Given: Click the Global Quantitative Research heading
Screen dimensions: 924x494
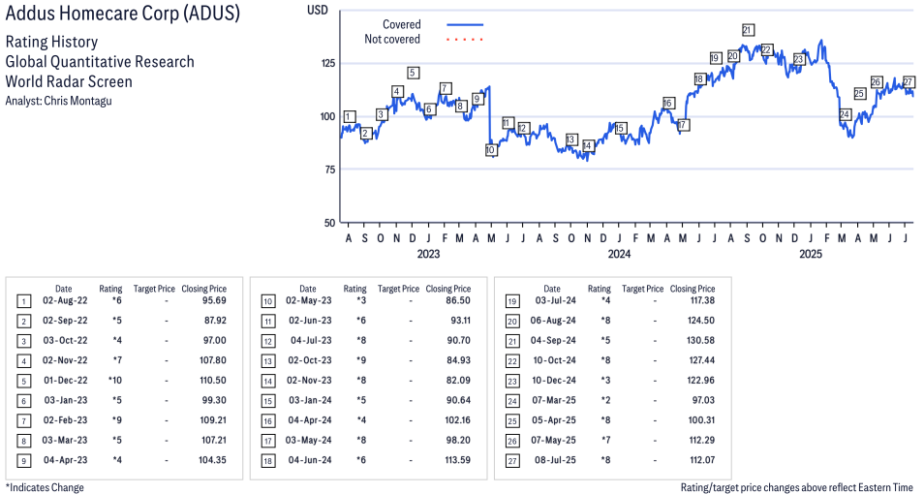Looking at the screenshot, I should [x=100, y=62].
